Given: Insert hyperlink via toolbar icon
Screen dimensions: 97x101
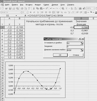Looking at the screenshot, I should click(63, 8).
